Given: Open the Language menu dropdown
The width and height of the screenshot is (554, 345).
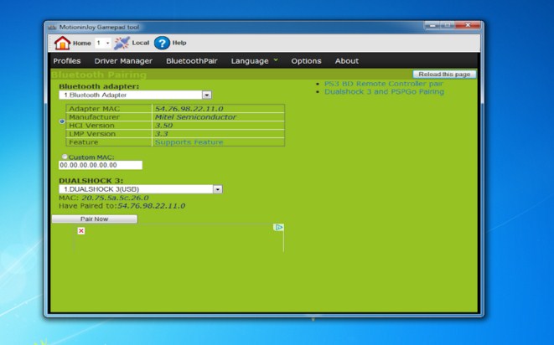Looking at the screenshot, I should (255, 61).
